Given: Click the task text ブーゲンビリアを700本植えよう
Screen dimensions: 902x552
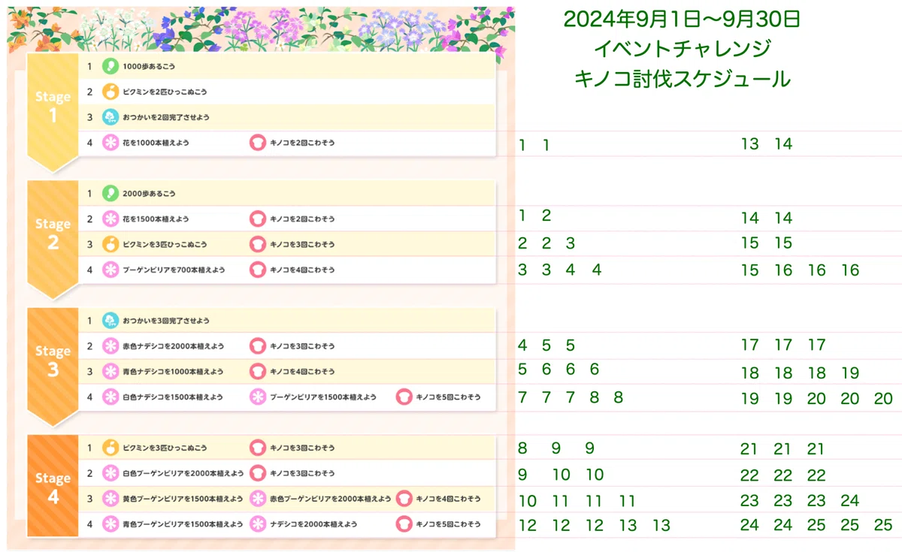Looking at the screenshot, I should click(x=174, y=270).
